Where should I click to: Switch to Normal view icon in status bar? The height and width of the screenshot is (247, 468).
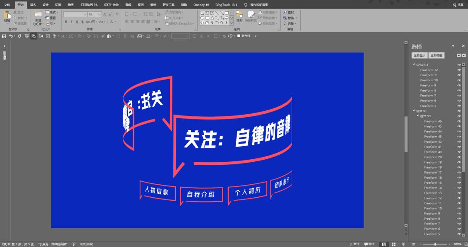(384, 244)
